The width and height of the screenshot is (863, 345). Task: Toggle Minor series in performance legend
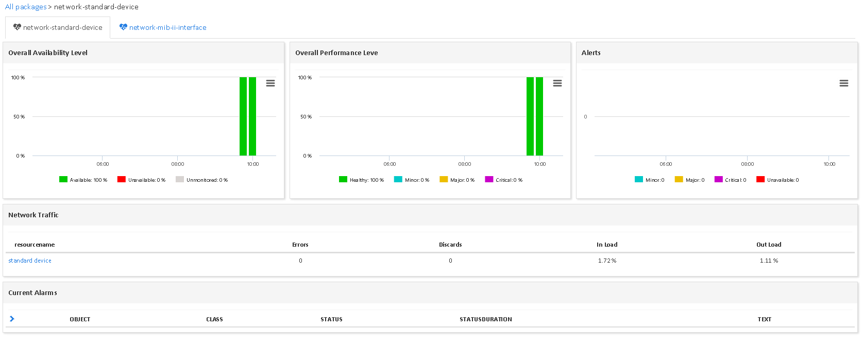pos(412,180)
